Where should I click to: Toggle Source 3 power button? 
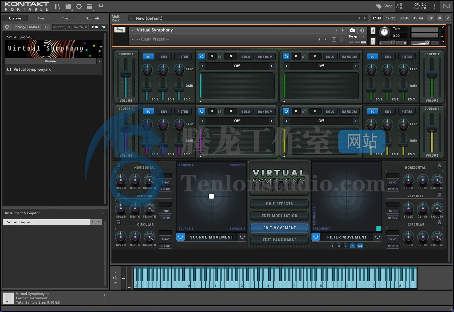(202, 111)
